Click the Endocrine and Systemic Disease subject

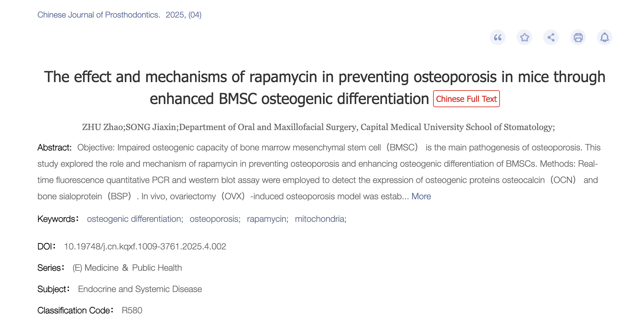140,289
